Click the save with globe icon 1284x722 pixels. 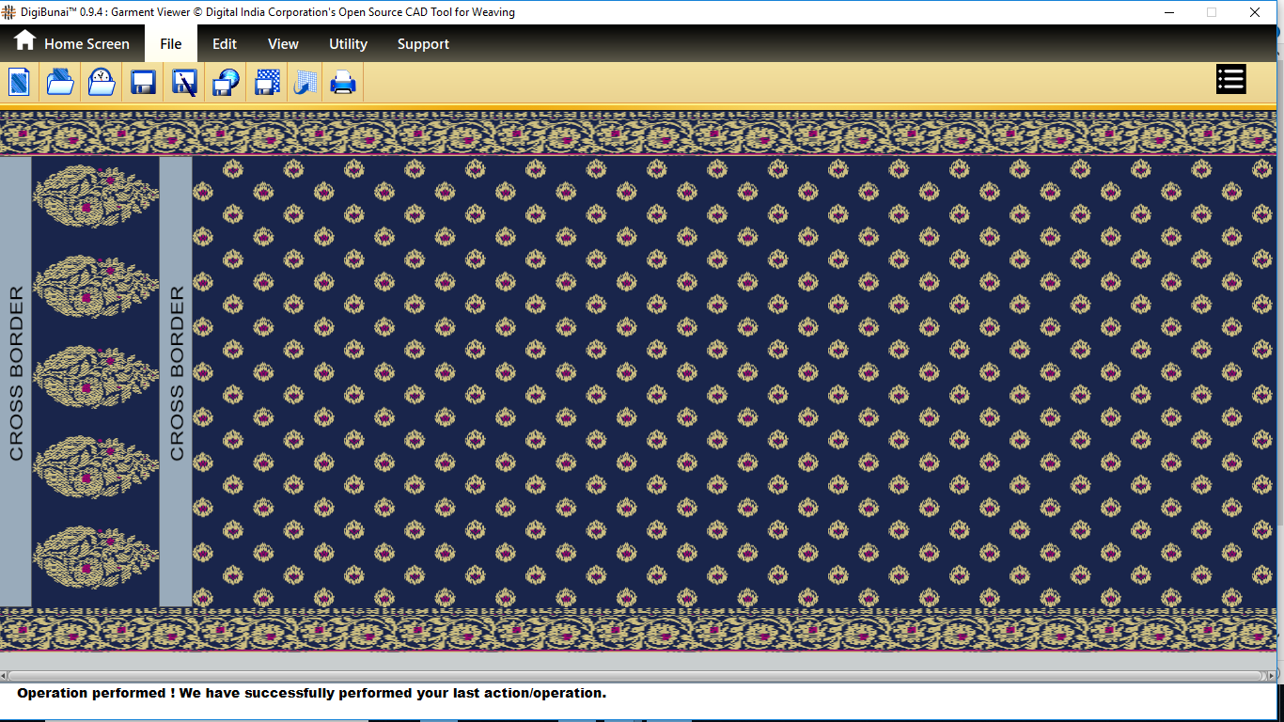coord(226,83)
